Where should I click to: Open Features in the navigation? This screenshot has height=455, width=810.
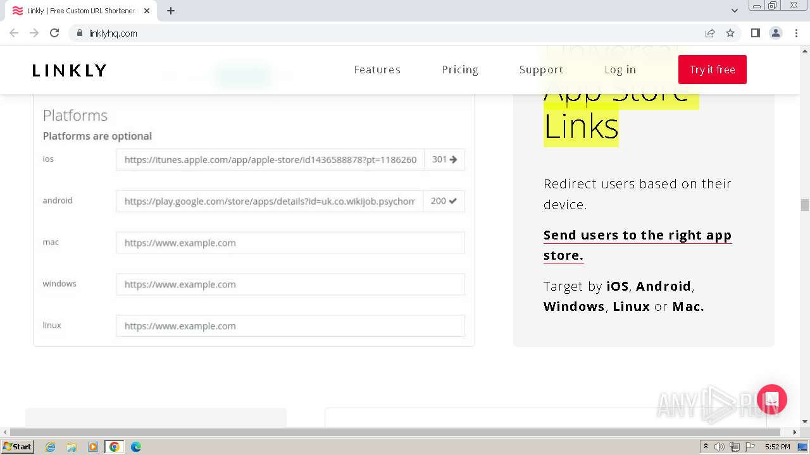[377, 70]
